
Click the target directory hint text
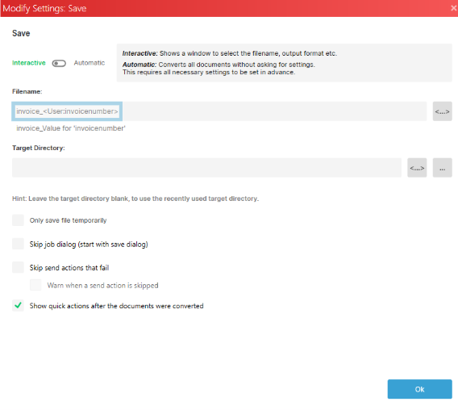[x=135, y=199]
